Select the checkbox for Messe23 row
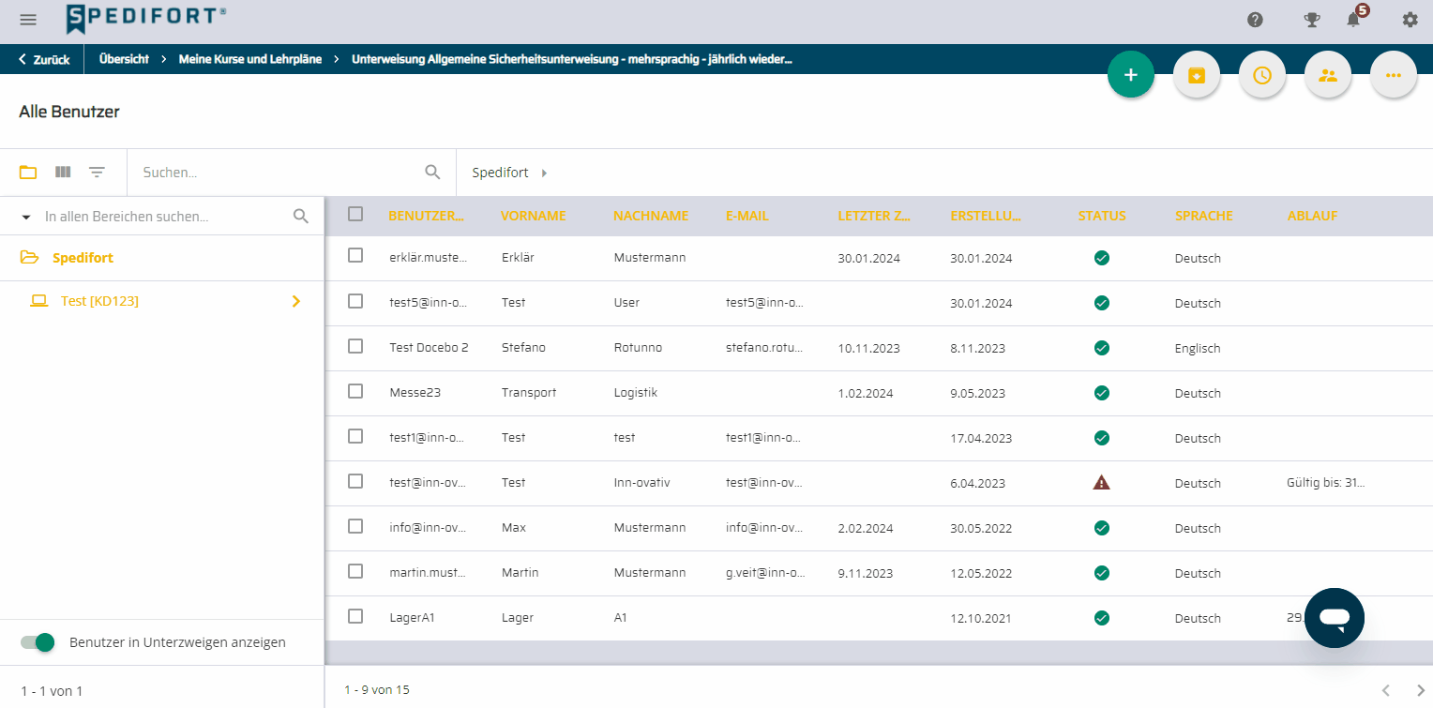 click(x=355, y=391)
